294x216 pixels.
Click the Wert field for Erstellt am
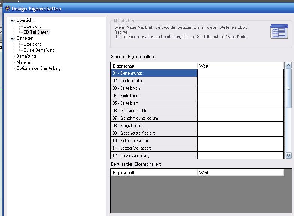tap(241, 103)
